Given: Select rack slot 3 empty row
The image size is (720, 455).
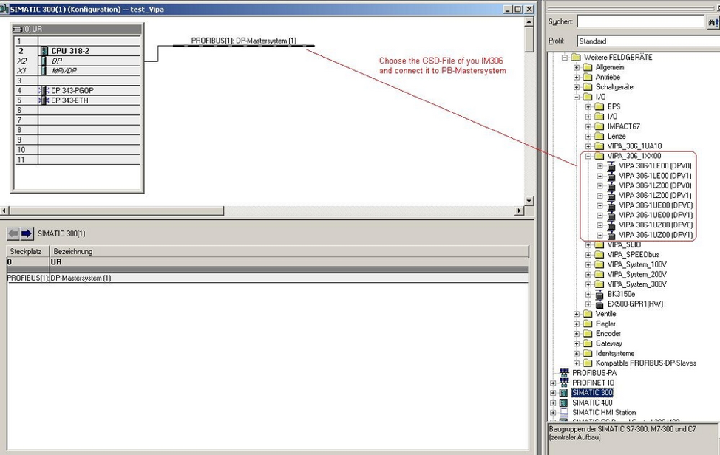Looking at the screenshot, I should point(78,81).
